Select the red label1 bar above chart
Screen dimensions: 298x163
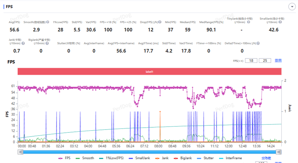click(x=149, y=71)
